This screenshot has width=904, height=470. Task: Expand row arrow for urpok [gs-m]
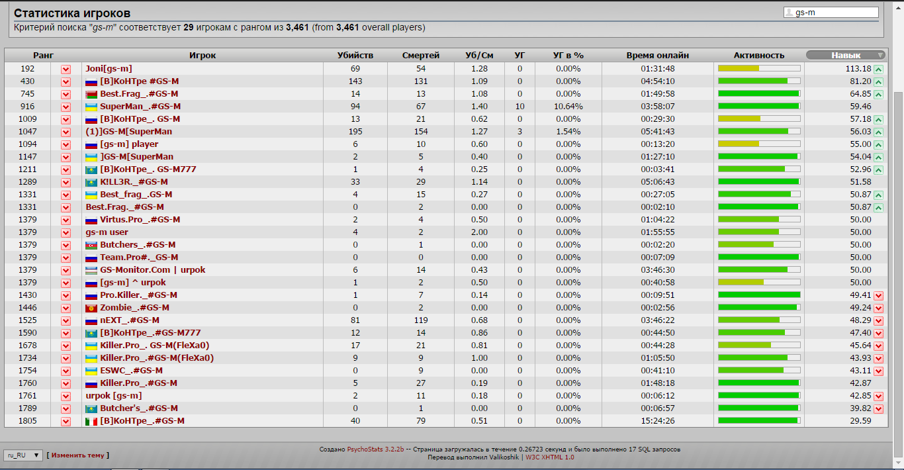66,396
